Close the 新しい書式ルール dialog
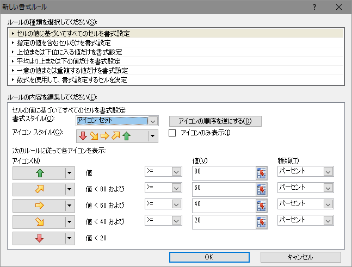The width and height of the screenshot is (352, 267). point(339,7)
